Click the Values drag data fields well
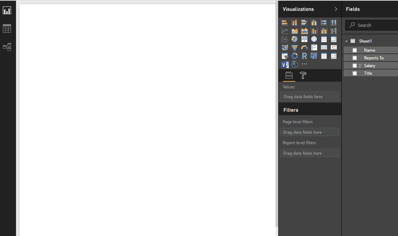The width and height of the screenshot is (398, 236). pos(310,97)
